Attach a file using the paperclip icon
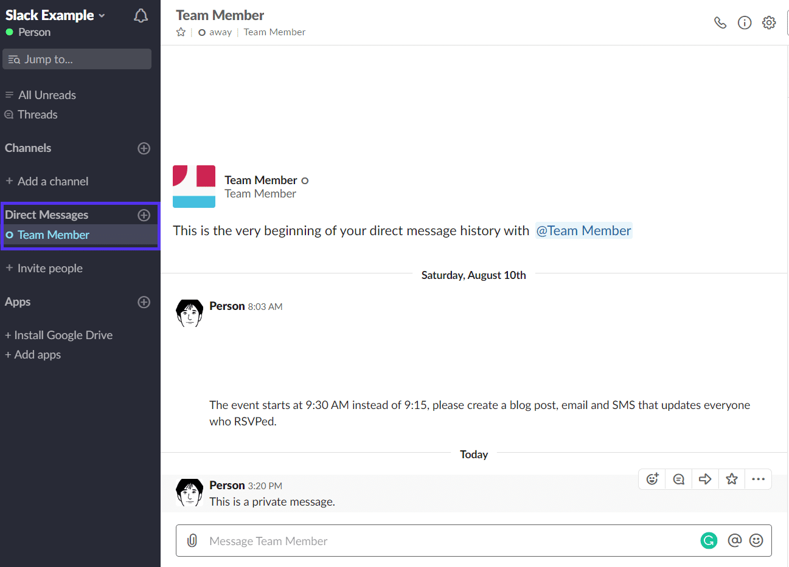The height and width of the screenshot is (567, 789). click(192, 540)
